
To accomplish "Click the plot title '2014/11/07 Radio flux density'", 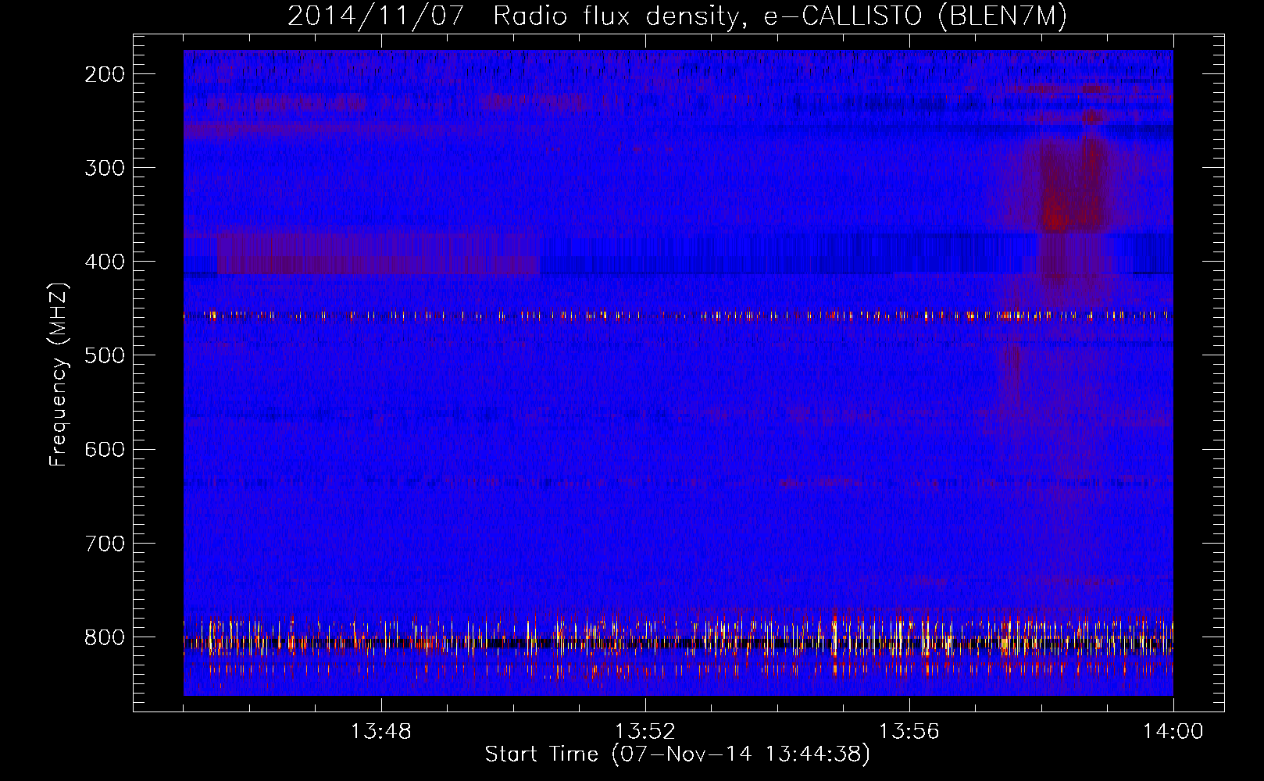I will 677,16.
